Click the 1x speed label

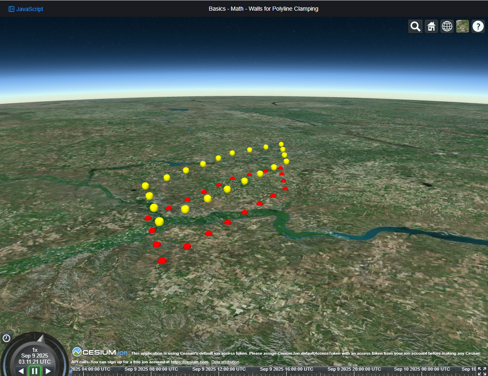pos(35,350)
